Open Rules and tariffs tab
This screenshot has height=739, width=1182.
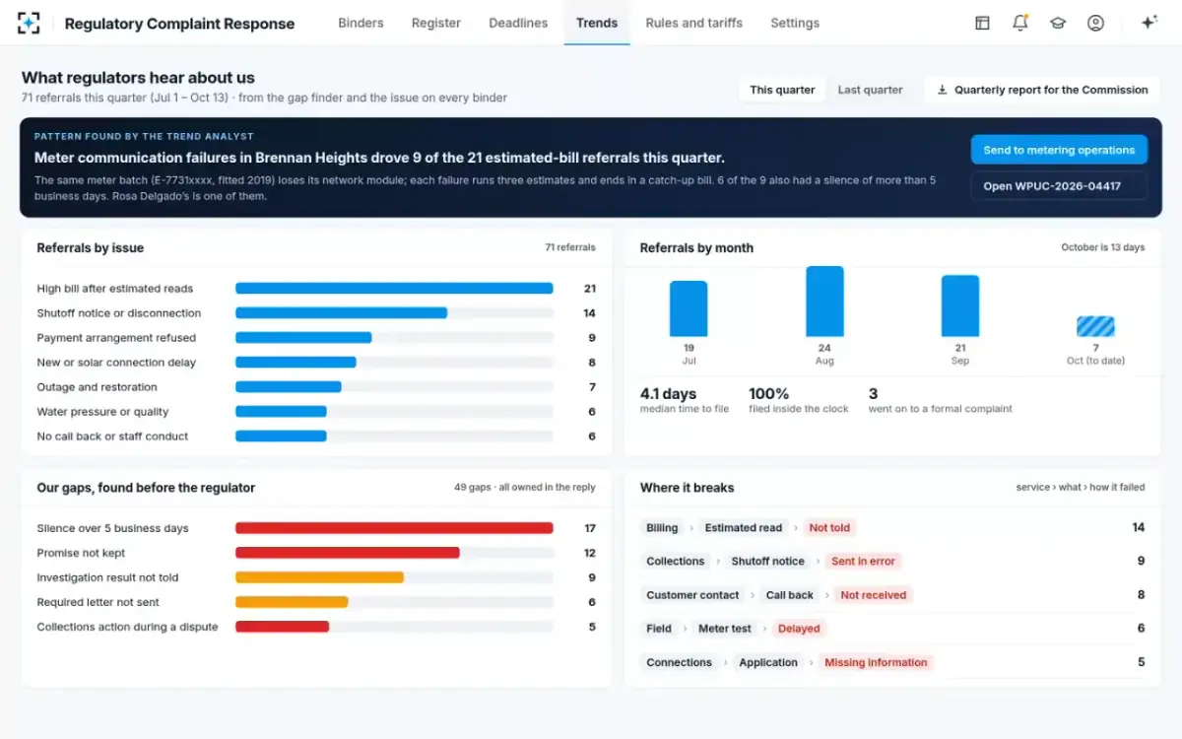click(694, 23)
